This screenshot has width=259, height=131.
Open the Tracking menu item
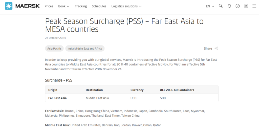pyautogui.click(x=81, y=6)
